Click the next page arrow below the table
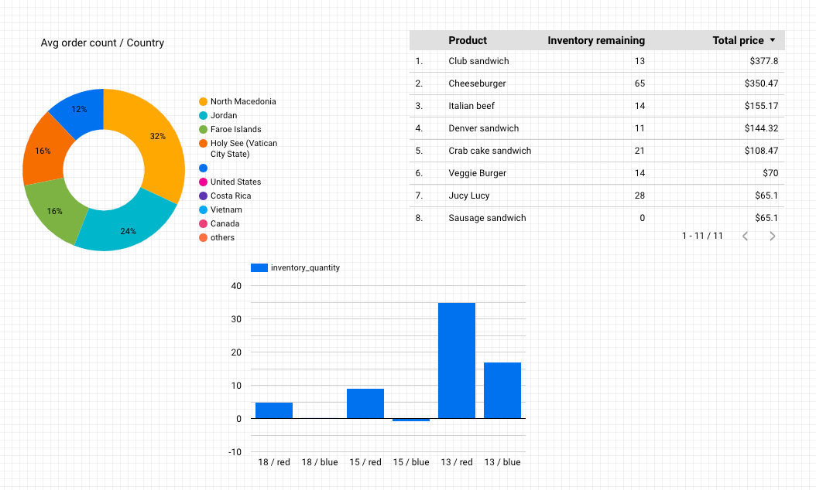The width and height of the screenshot is (816, 490). [x=772, y=236]
